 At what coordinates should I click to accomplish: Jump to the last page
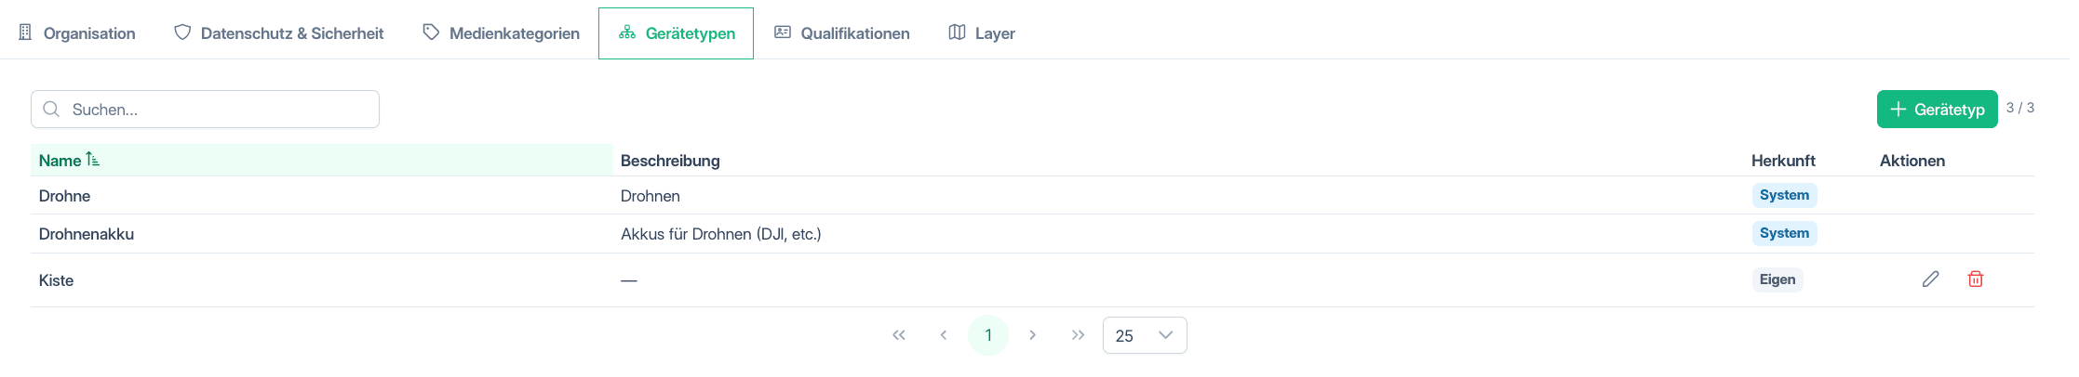coord(1078,335)
